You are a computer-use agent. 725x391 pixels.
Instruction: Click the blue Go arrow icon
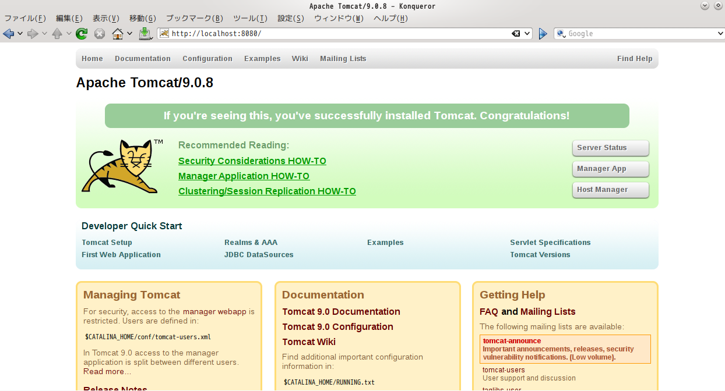(x=543, y=34)
